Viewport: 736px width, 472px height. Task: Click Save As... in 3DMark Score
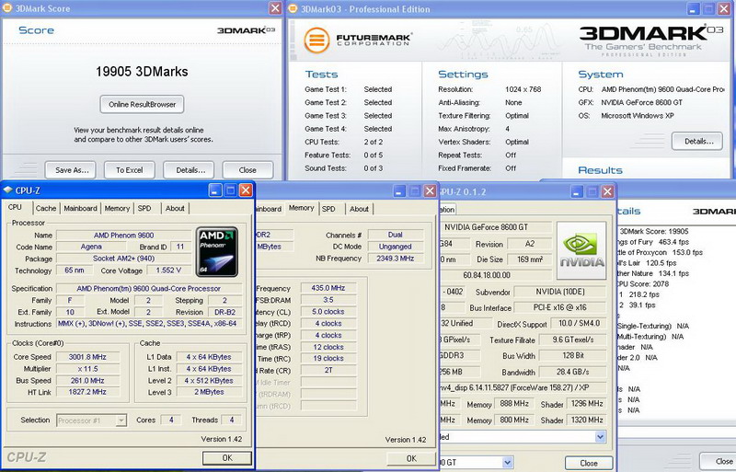(72, 170)
